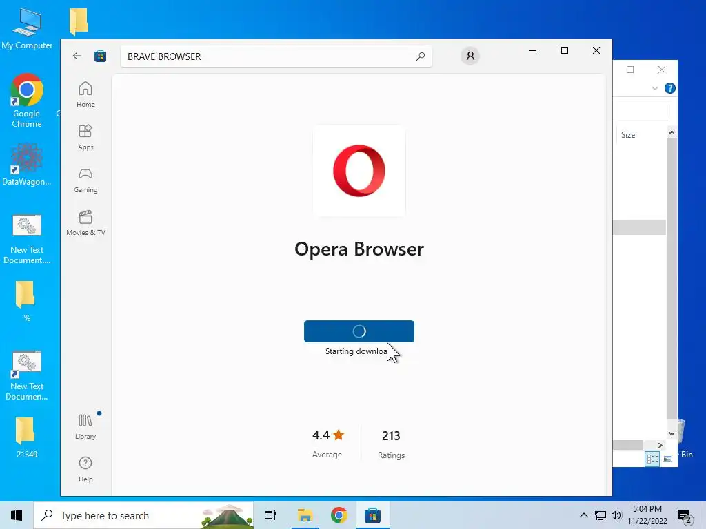
Task: Select the unnamed folder at top of desktop
Action: pos(79,21)
